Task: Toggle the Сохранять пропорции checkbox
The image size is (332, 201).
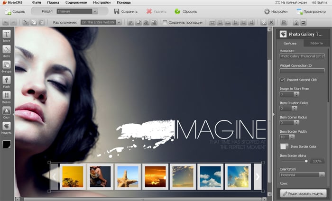Action: click(x=165, y=22)
